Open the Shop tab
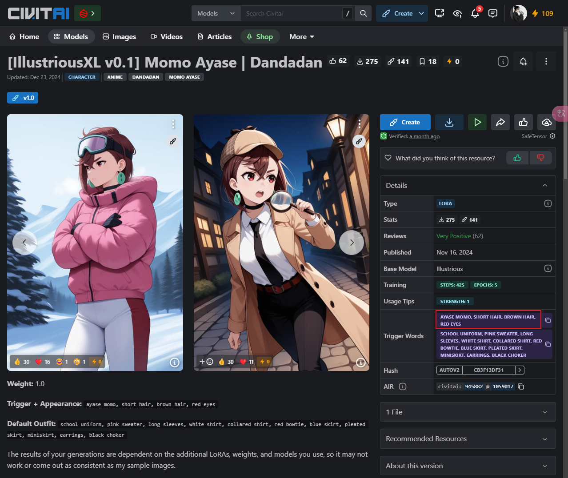This screenshot has width=568, height=478. 260,36
